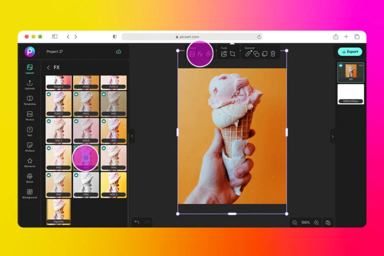Apply the HDR 2 filter
The height and width of the screenshot is (256, 384).
click(x=113, y=184)
